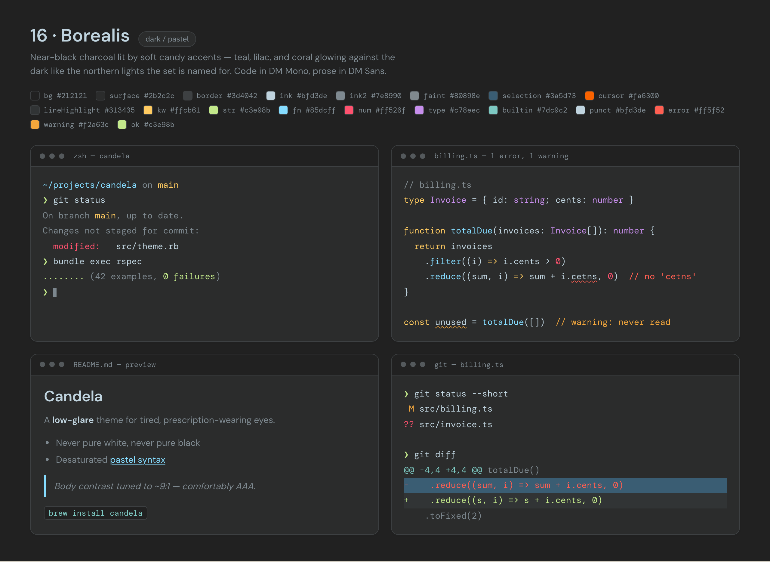Click the warning orange color swatch

[35, 125]
